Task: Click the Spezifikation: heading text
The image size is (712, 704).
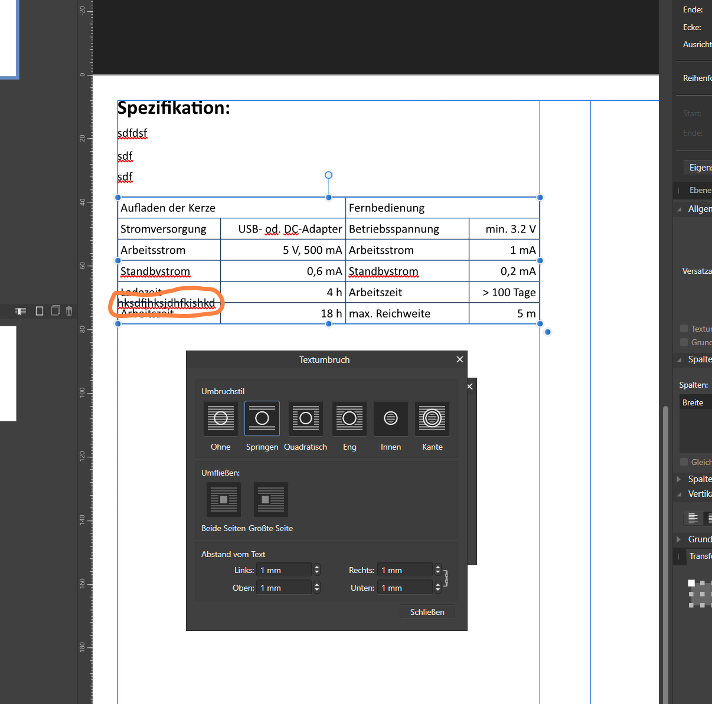Action: pyautogui.click(x=174, y=108)
